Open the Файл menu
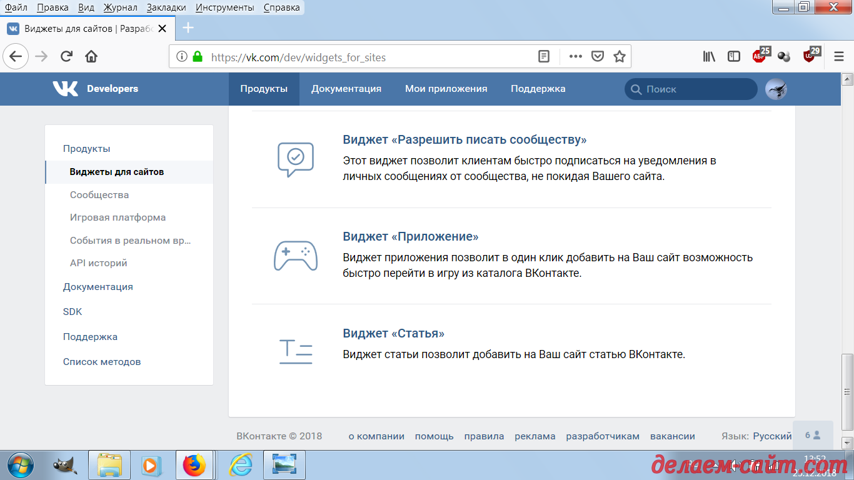 16,7
